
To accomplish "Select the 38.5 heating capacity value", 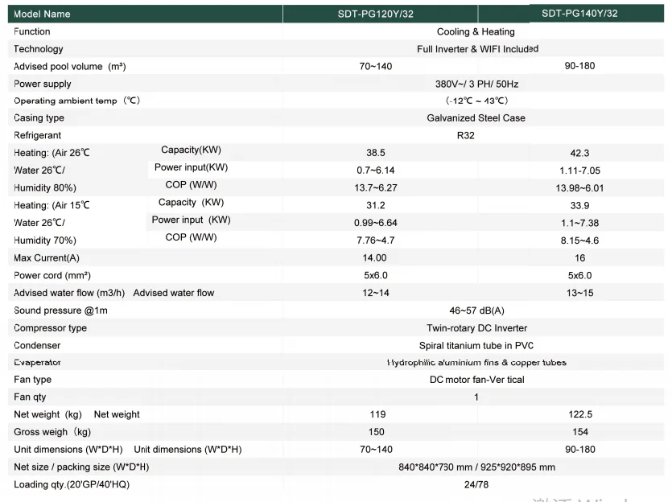I will (376, 153).
